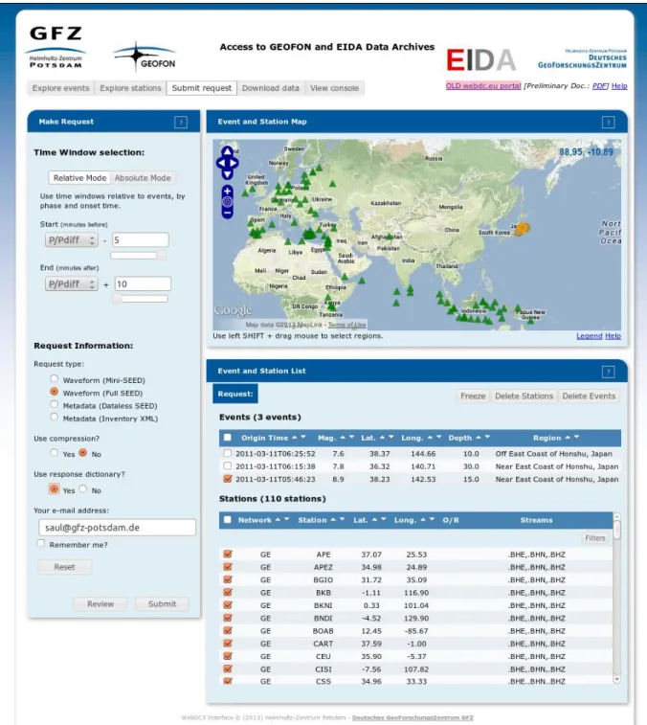Click the map zoom out minus icon
This screenshot has height=725, width=647.
pos(228,214)
